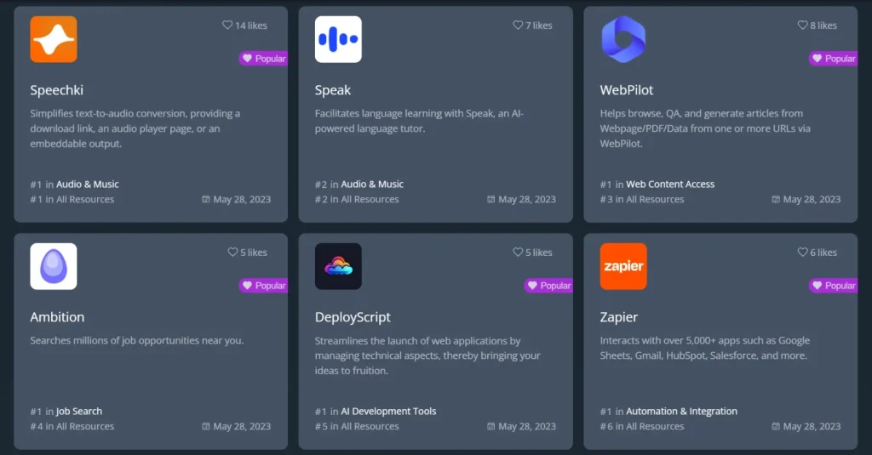The image size is (872, 455).
Task: Click "#4 in All Resources" text
Action: tap(72, 426)
